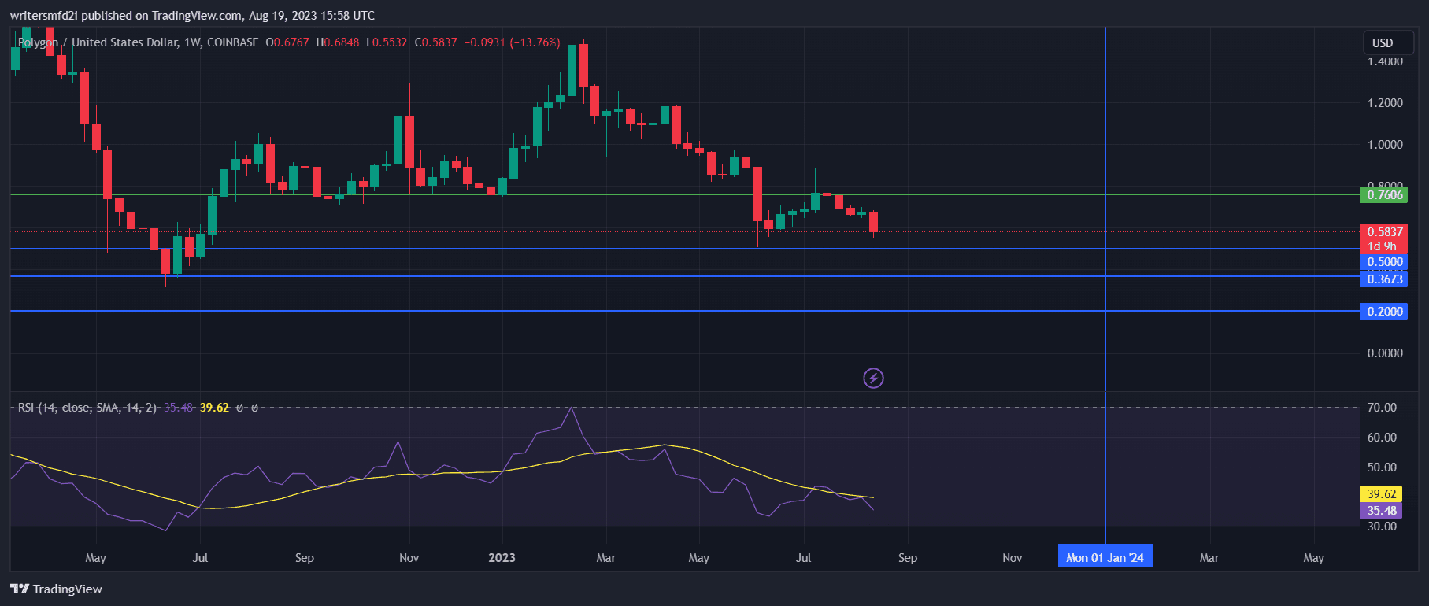Select the blue 0.3673 price level label
The image size is (1429, 606).
pos(1384,279)
